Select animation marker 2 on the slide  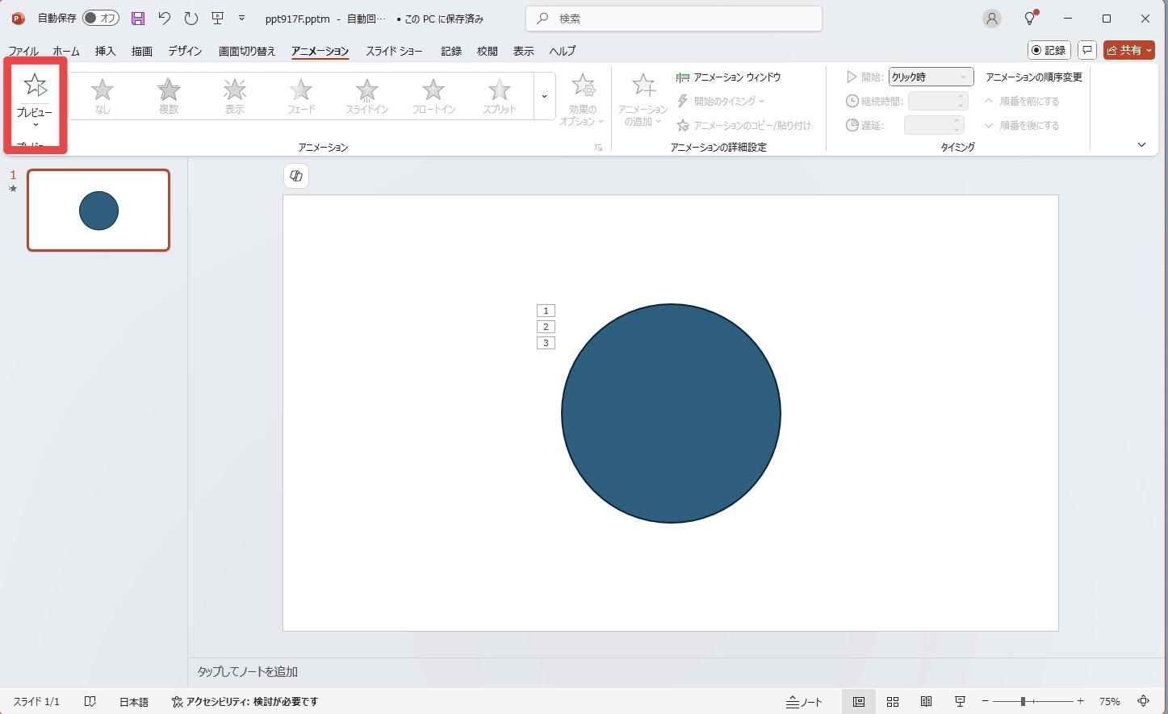[546, 327]
